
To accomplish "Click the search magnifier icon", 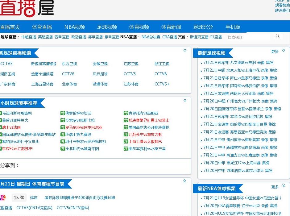I will tap(277, 36).
